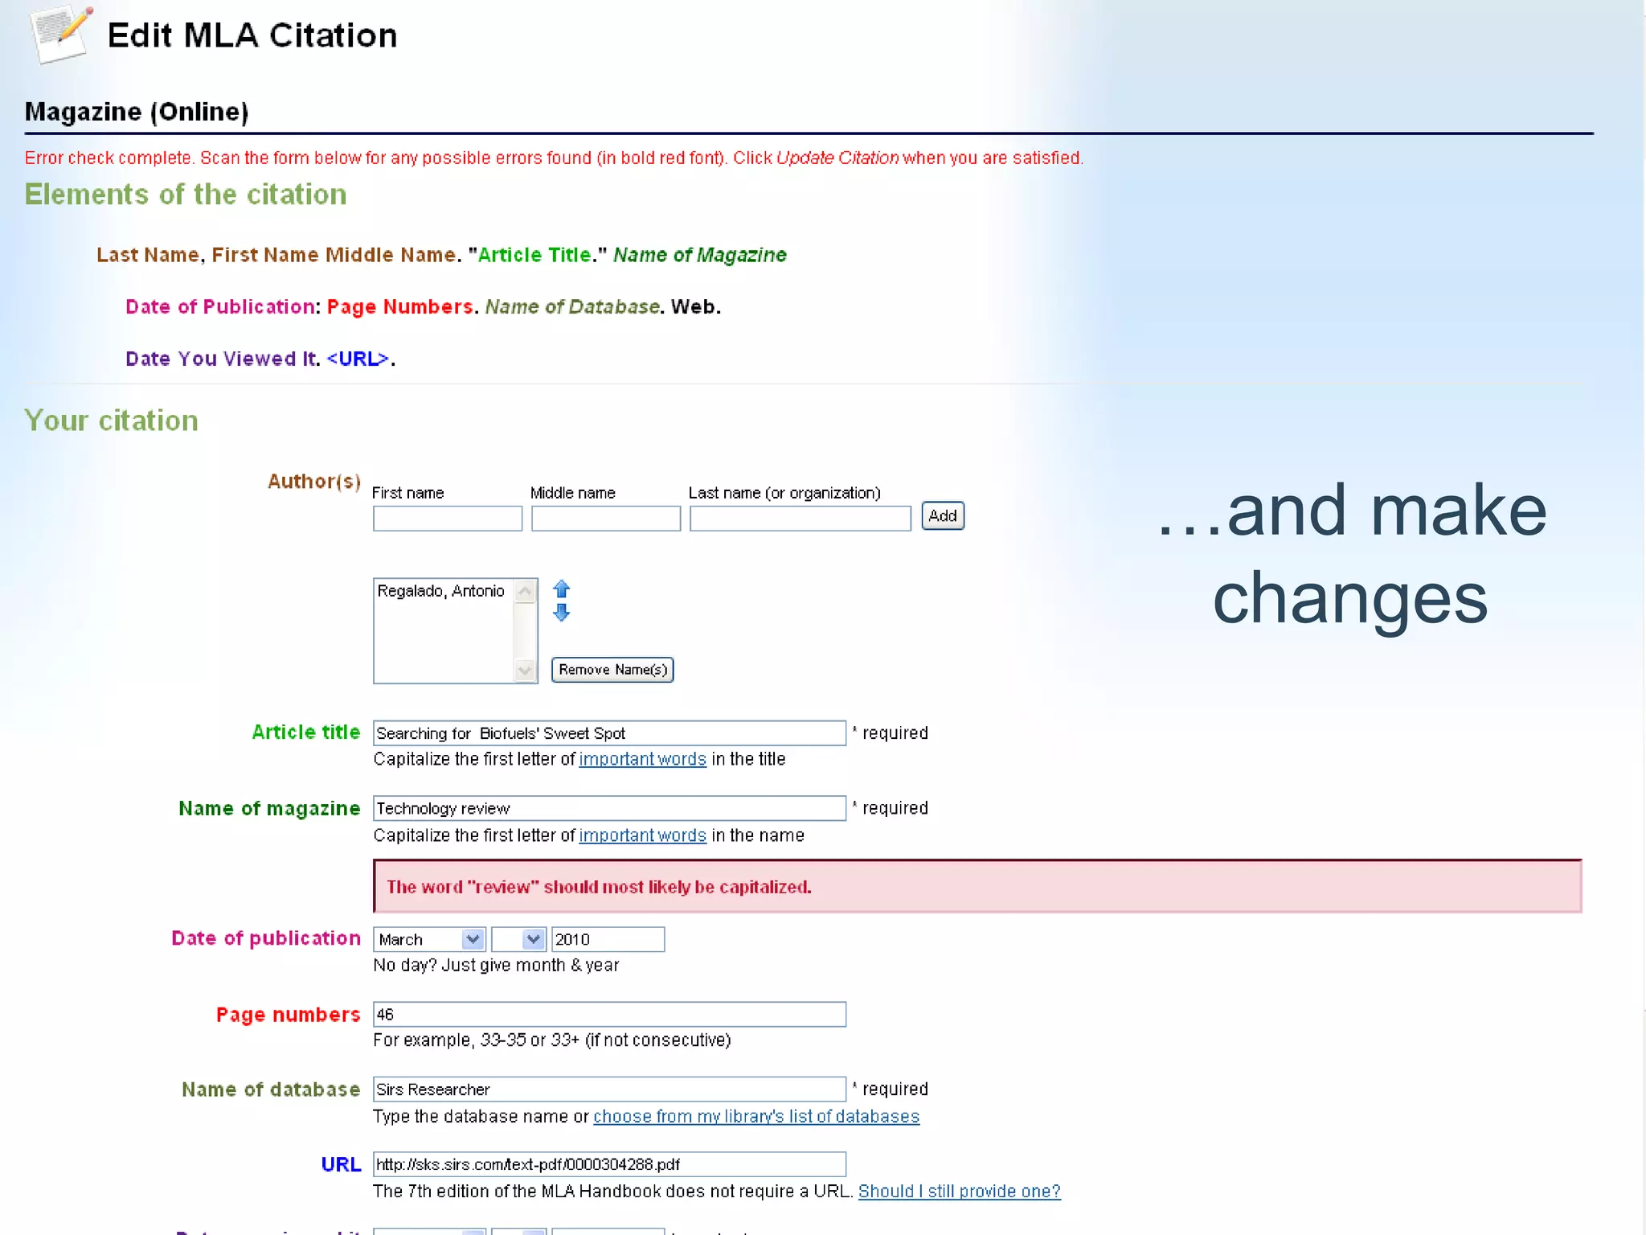Open important words link under Article title
This screenshot has width=1646, height=1235.
click(x=642, y=759)
